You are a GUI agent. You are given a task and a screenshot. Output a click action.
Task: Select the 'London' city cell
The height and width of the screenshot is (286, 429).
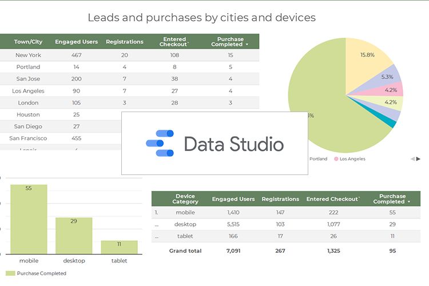click(x=28, y=102)
